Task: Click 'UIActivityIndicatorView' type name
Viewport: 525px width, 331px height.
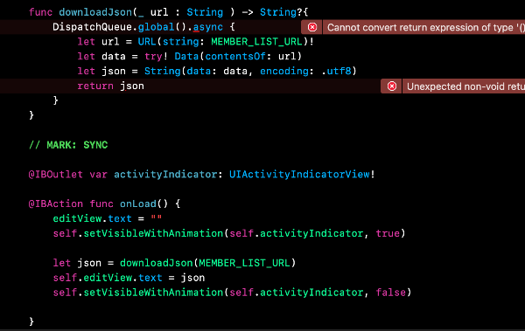Action: 299,175
